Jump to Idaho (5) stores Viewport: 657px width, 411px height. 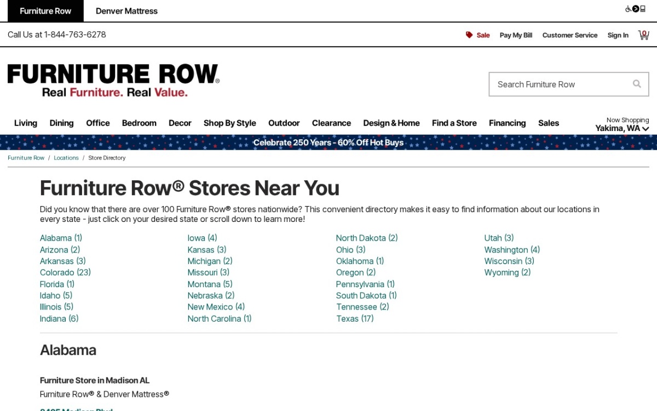point(56,295)
